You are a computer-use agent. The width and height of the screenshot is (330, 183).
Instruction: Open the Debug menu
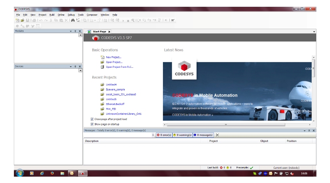[x=71, y=15]
